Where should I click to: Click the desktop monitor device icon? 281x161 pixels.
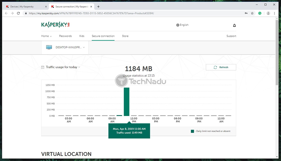[x=49, y=47]
